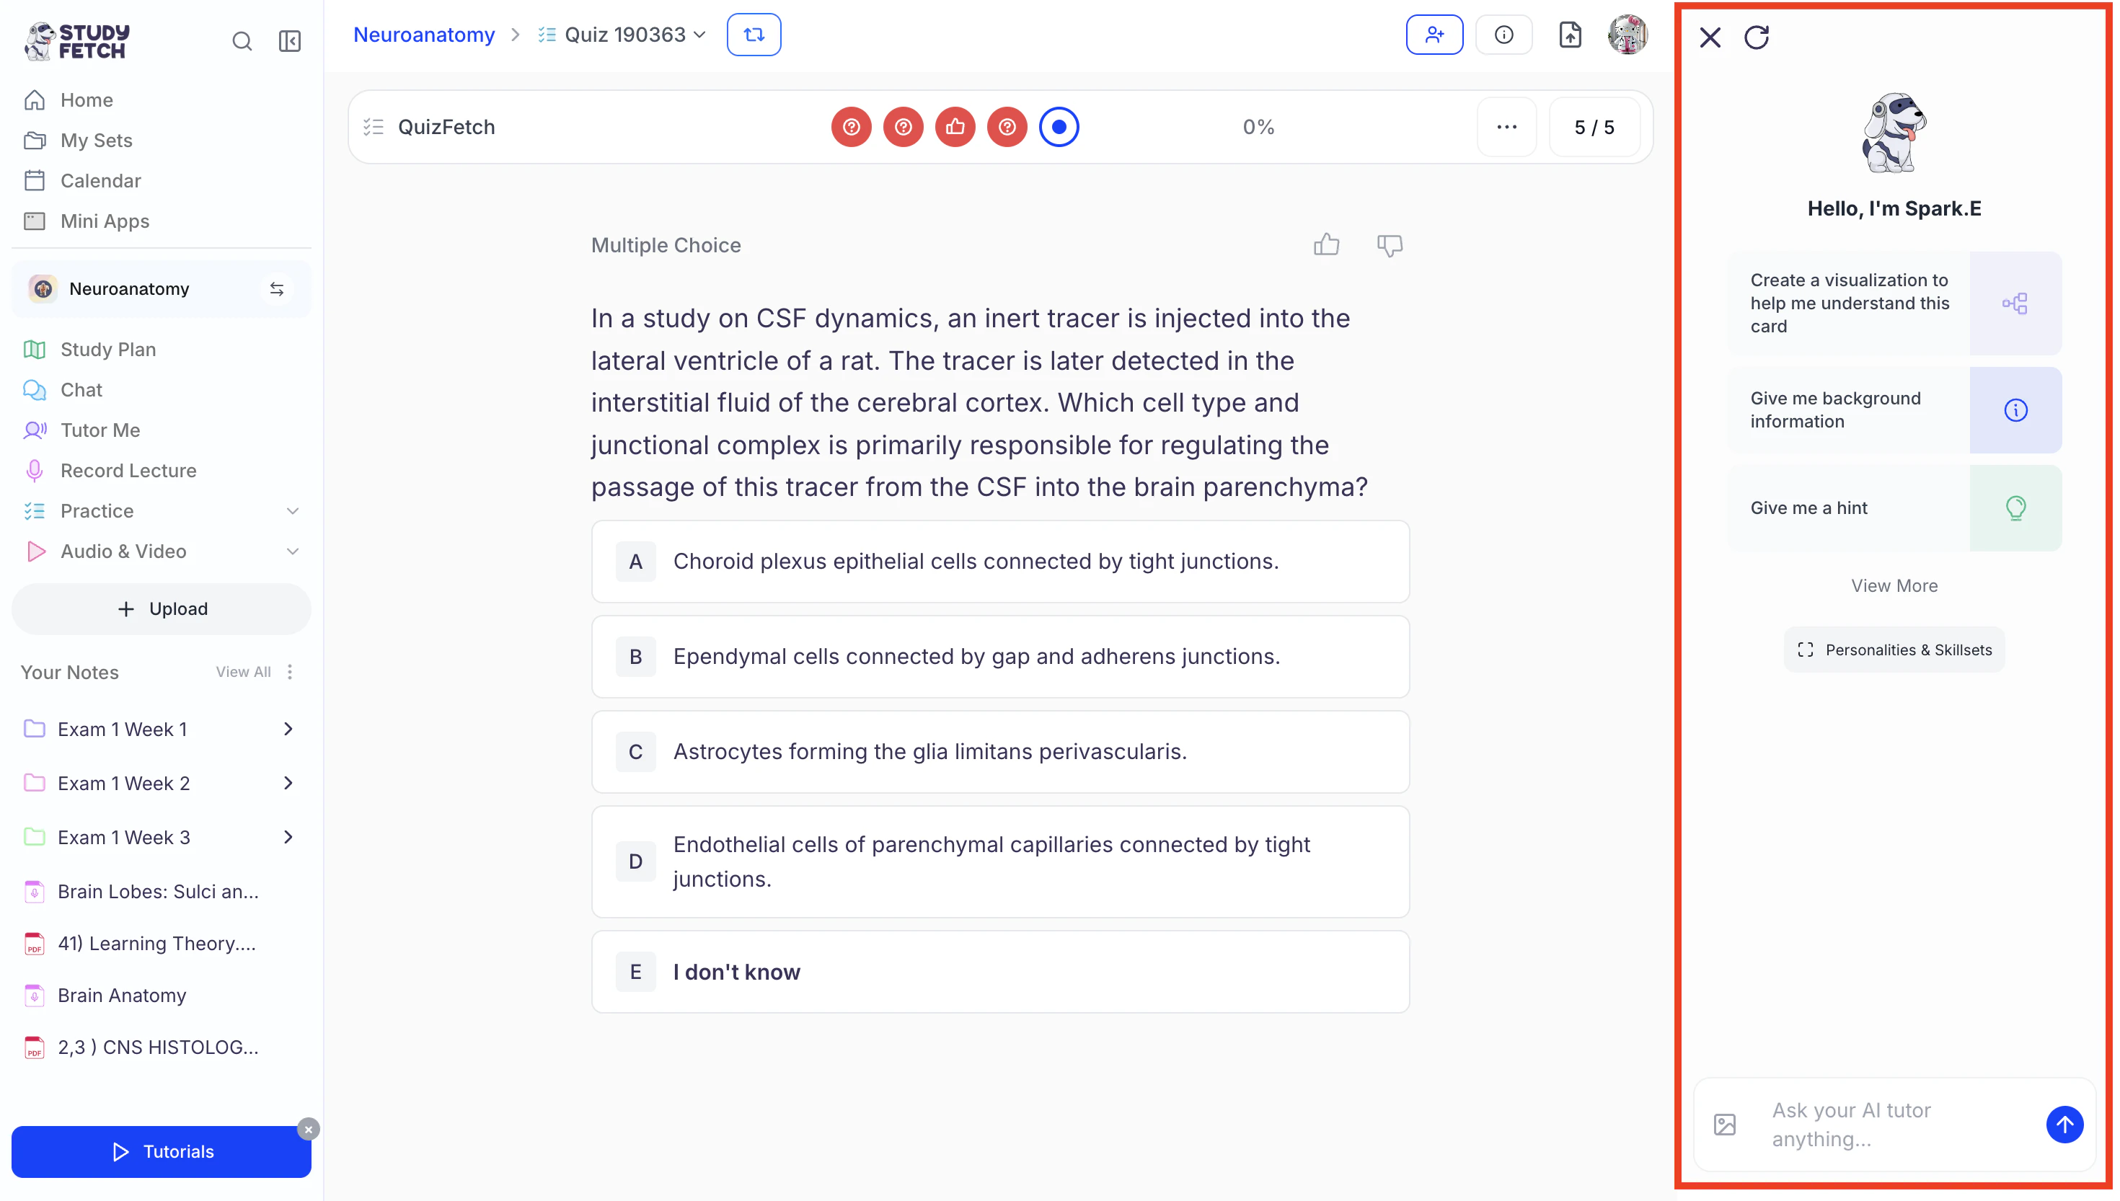Go to fifth question progress indicator
The image size is (2120, 1201).
click(1059, 127)
